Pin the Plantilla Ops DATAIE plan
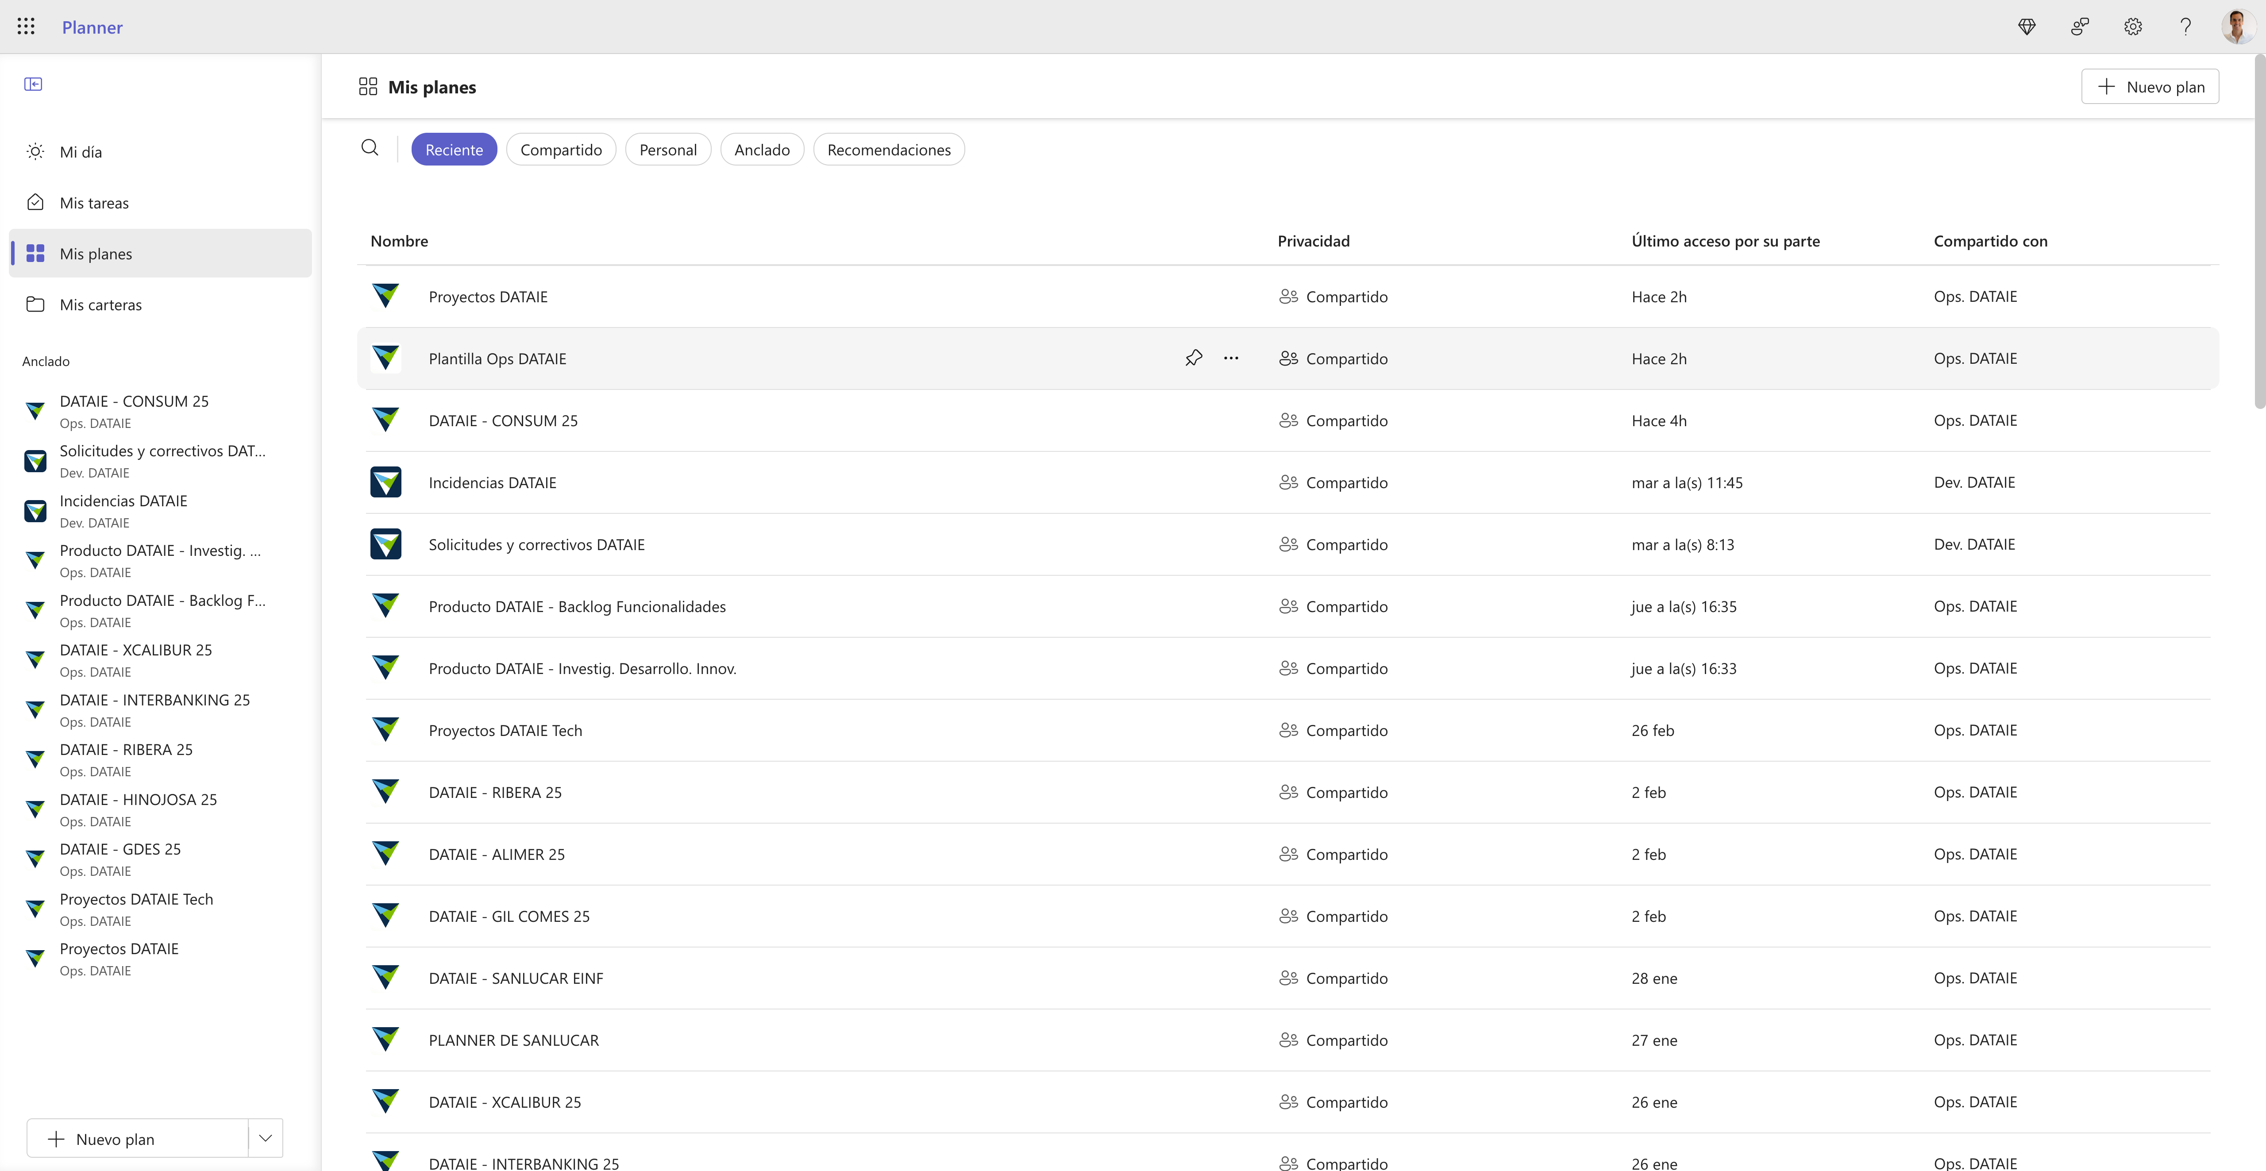 click(1194, 358)
